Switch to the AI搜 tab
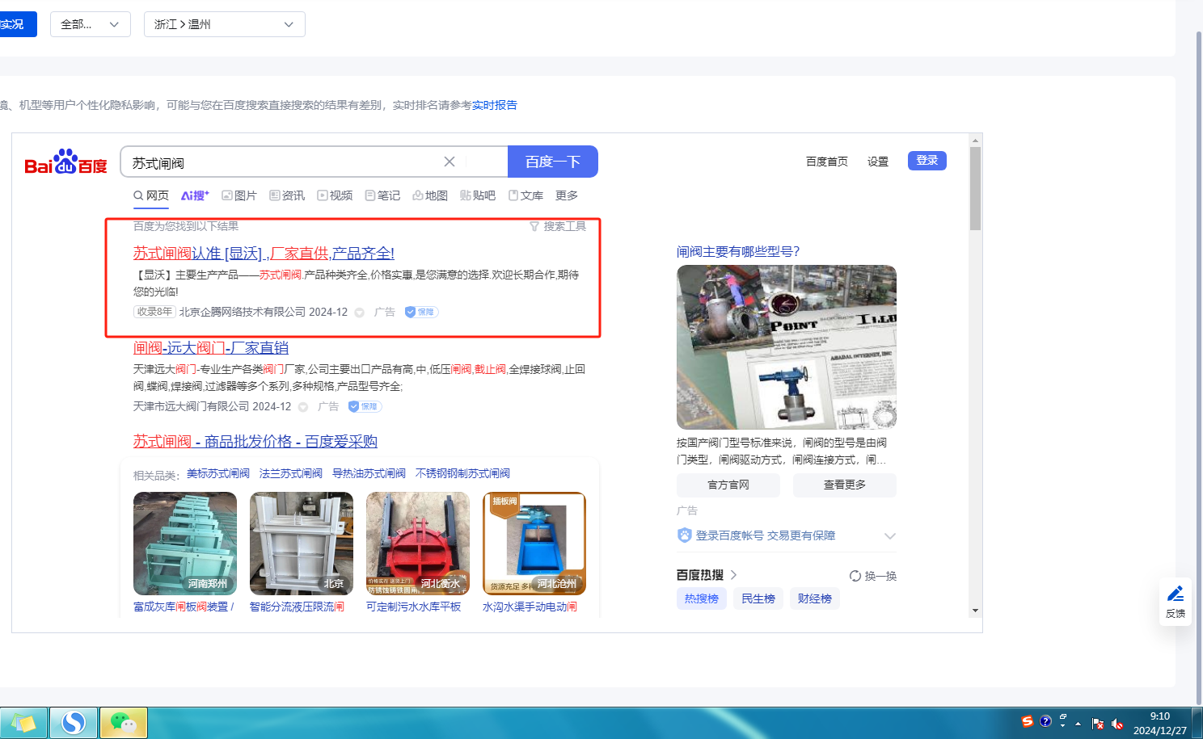1203x739 pixels. (195, 195)
